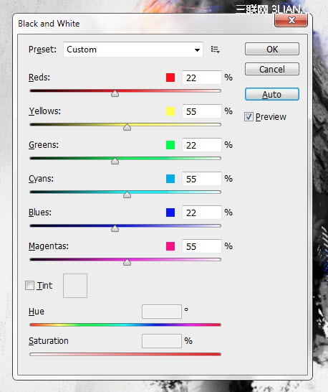The image size is (328, 392).
Task: Click the magenta swatch beside Magentas
Action: pos(170,246)
